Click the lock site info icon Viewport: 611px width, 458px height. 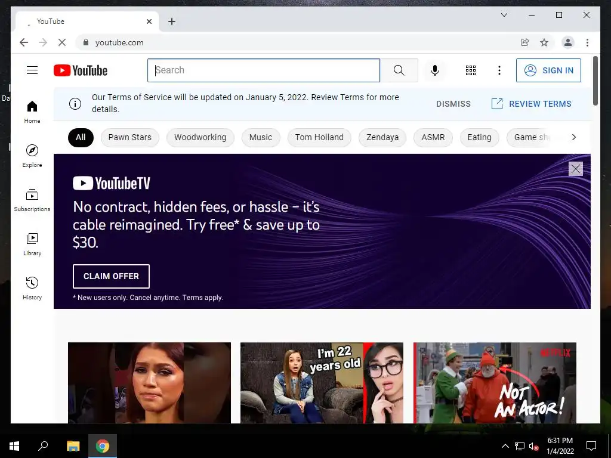point(86,42)
